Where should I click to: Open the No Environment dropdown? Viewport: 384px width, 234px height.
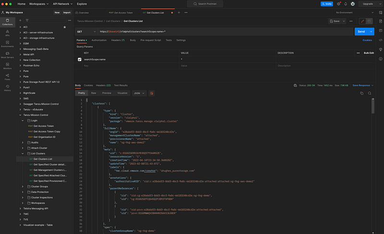[x=354, y=12]
